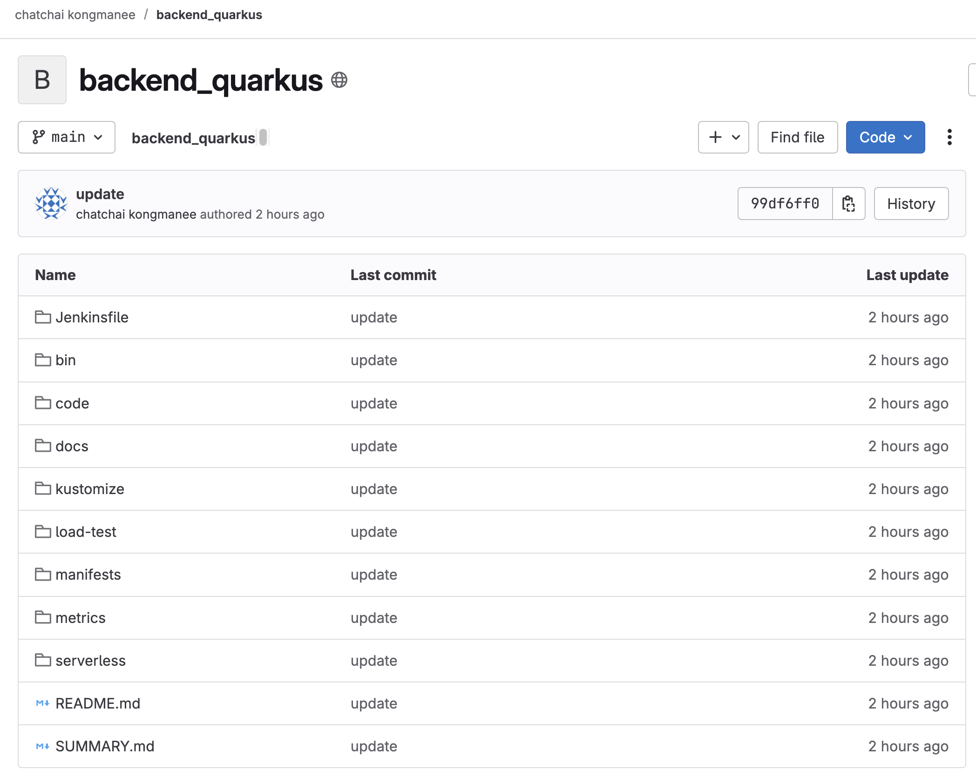This screenshot has height=776, width=976.
Task: Open the serverless folder
Action: 90,661
